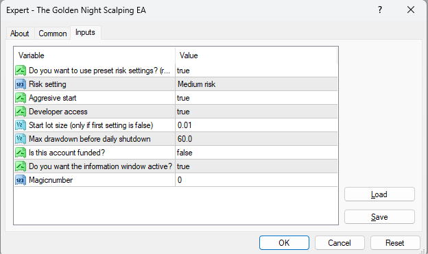Select the 'Max drawdown before daily shutdown' name

pyautogui.click(x=90, y=139)
